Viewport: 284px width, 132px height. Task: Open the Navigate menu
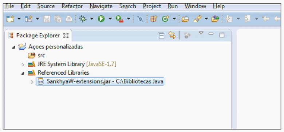(x=101, y=6)
